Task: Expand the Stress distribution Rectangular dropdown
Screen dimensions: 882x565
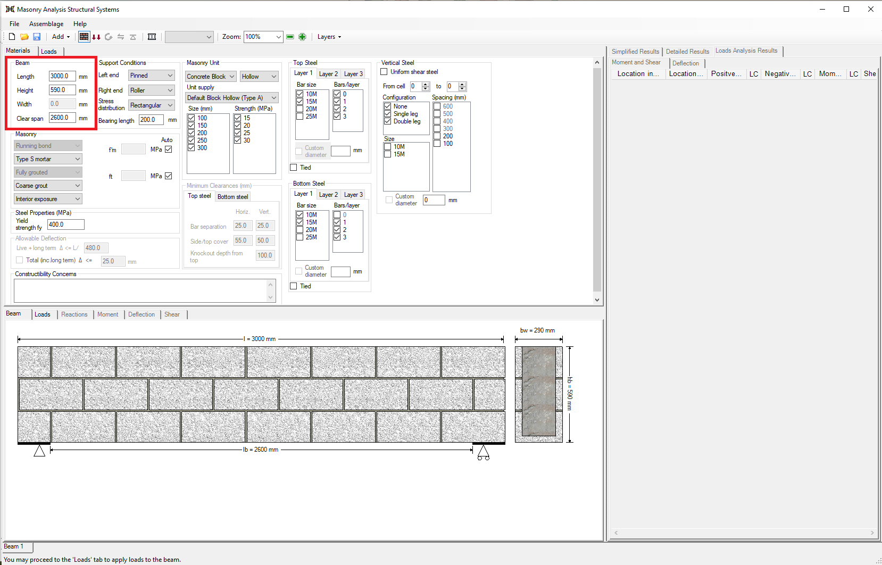Action: (x=152, y=105)
